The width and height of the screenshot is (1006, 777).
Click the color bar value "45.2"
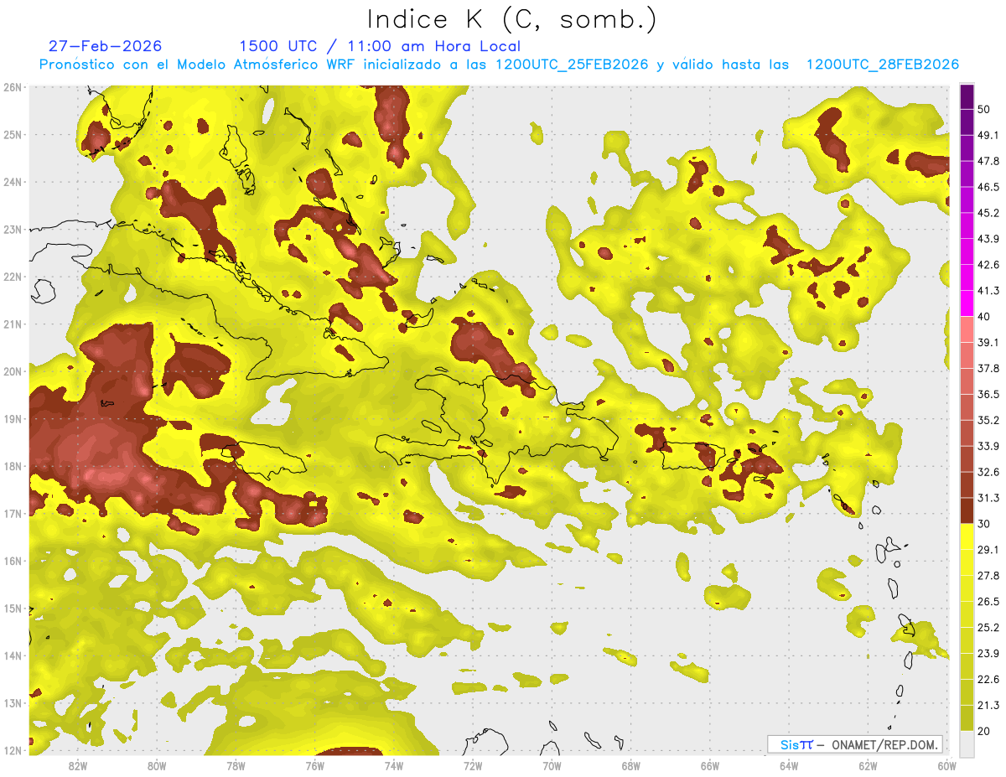pyautogui.click(x=988, y=213)
